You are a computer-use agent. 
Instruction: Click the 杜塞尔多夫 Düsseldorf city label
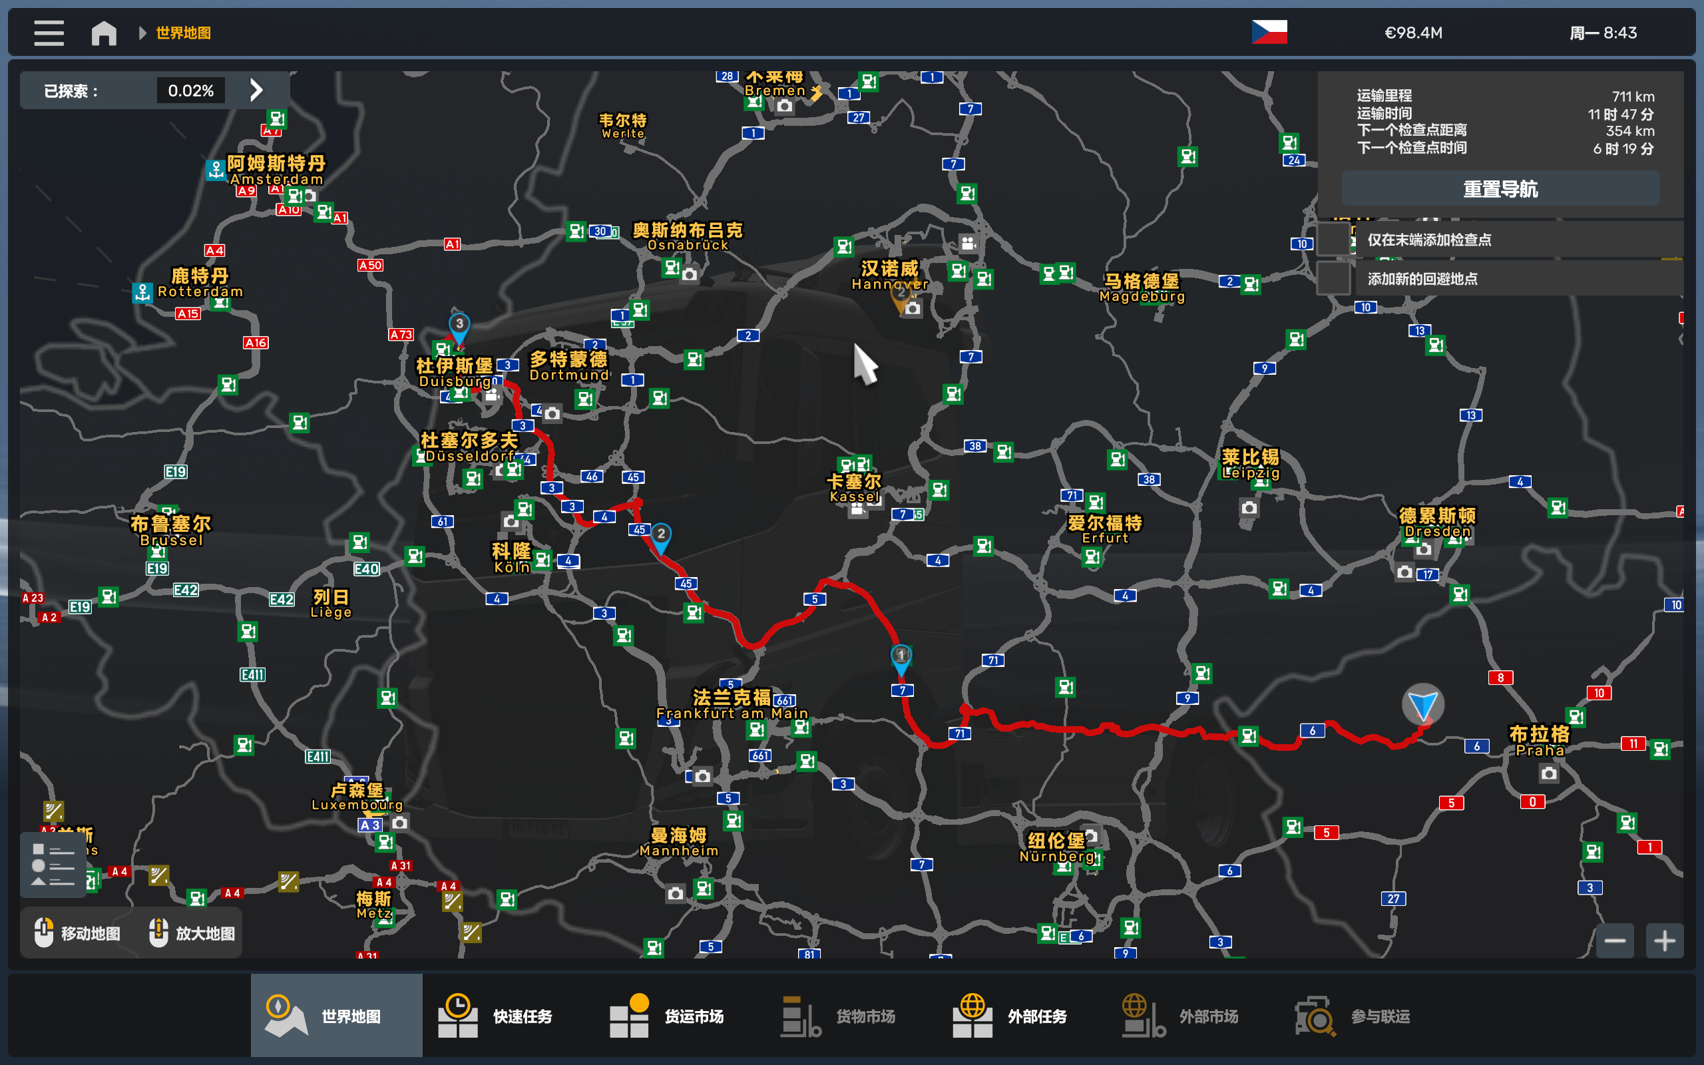point(470,447)
